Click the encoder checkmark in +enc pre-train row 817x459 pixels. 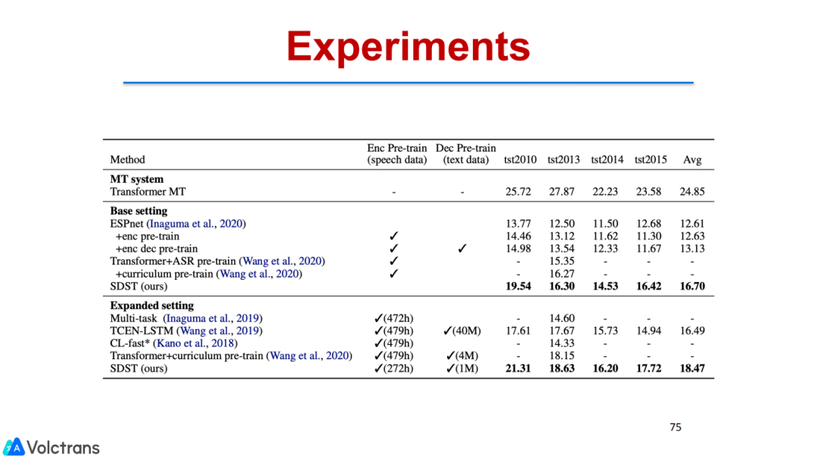pos(394,236)
